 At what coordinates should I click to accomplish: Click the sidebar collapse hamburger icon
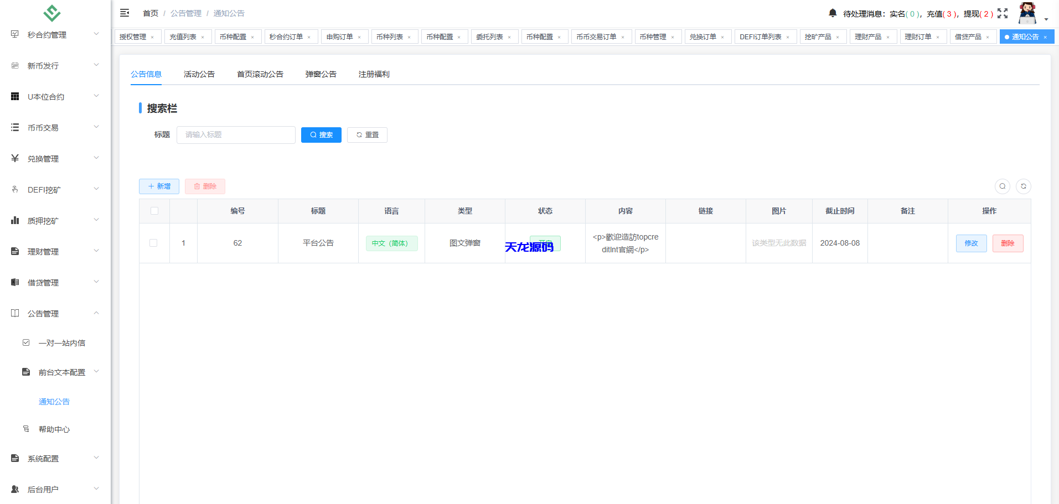click(x=125, y=12)
